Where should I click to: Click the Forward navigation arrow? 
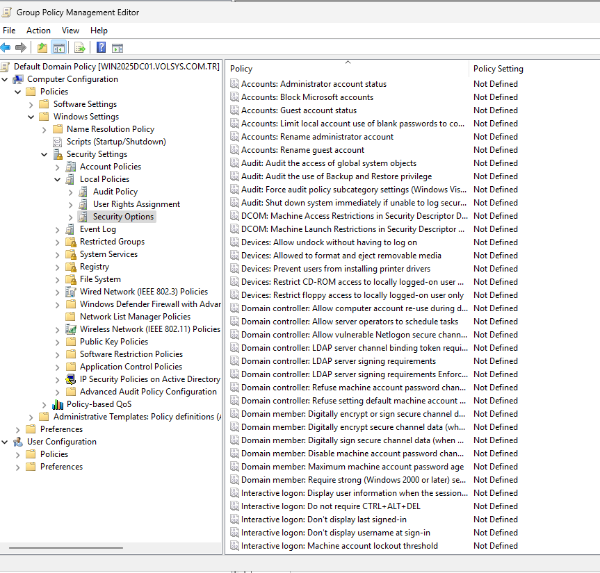[22, 47]
